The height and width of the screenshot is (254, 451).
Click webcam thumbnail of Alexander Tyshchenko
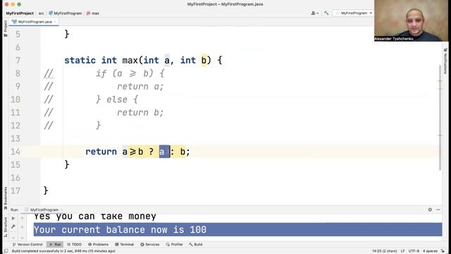click(x=411, y=20)
